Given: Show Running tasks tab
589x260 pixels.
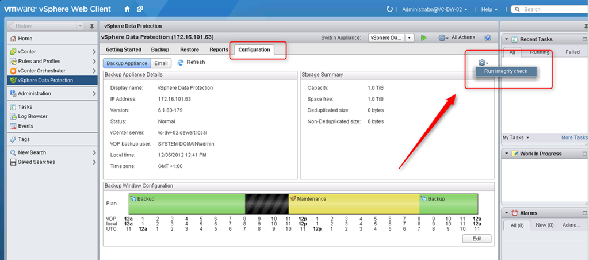Looking at the screenshot, I should (x=540, y=52).
